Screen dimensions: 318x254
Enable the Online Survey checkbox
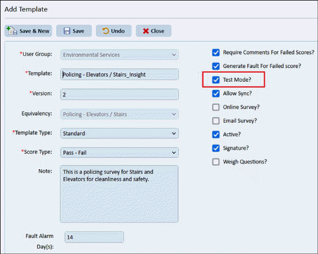point(216,107)
